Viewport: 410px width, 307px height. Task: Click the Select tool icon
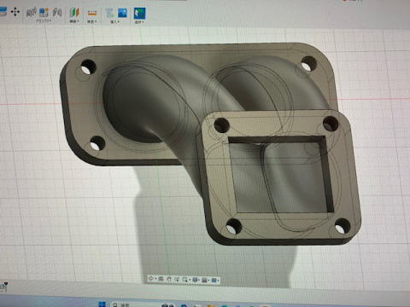(x=139, y=13)
